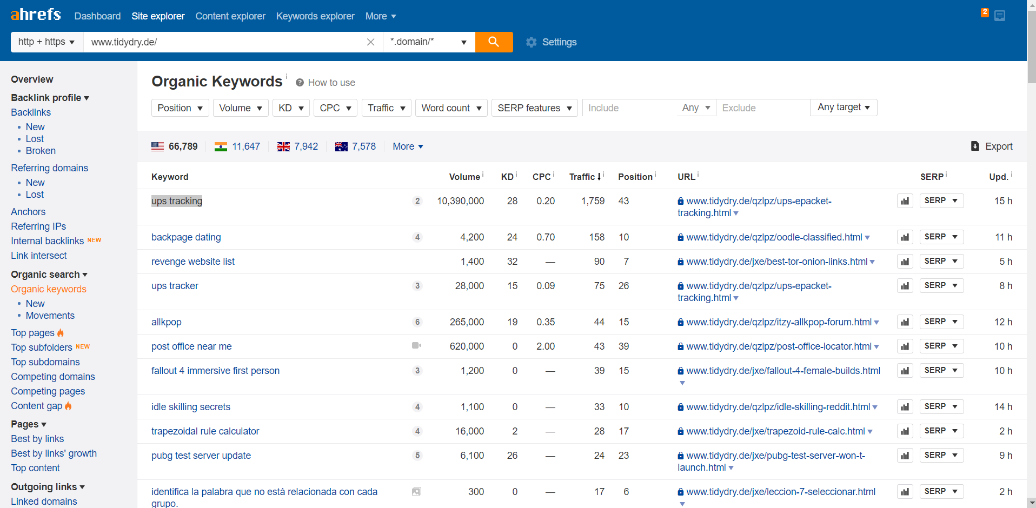Image resolution: width=1036 pixels, height=508 pixels.
Task: Open the Top pages sidebar link
Action: 32,333
